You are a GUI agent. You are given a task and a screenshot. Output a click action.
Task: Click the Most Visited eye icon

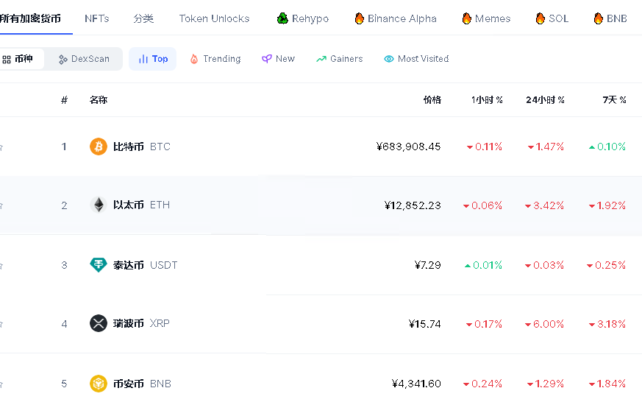389,59
